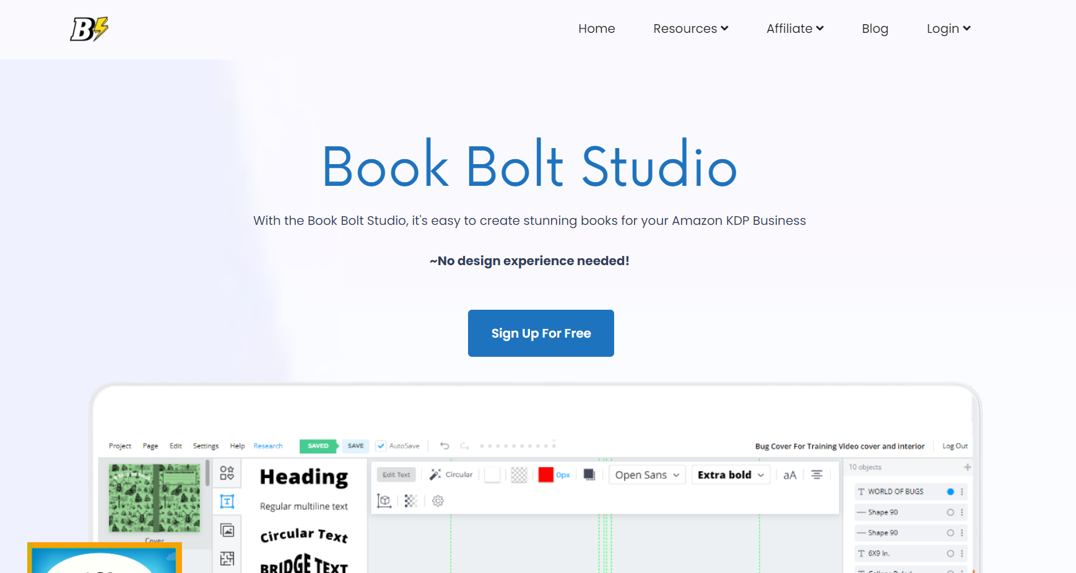Open the Extra bold weight dropdown
Screen dimensions: 1076x573
pyautogui.click(x=731, y=475)
